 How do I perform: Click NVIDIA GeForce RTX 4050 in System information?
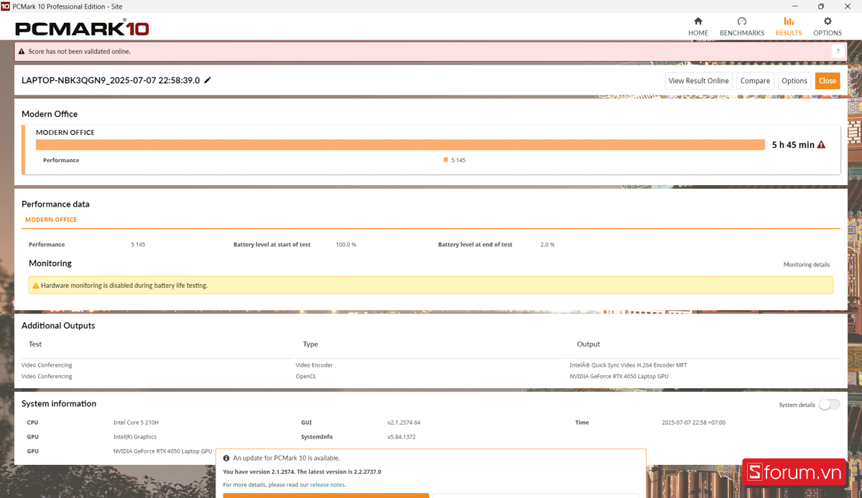[162, 451]
